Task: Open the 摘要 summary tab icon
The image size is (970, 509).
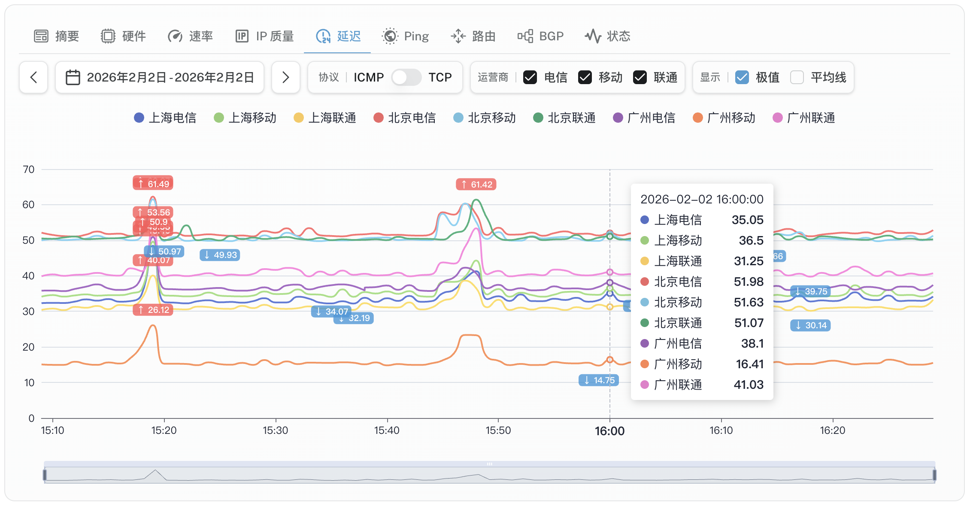Action: tap(41, 36)
